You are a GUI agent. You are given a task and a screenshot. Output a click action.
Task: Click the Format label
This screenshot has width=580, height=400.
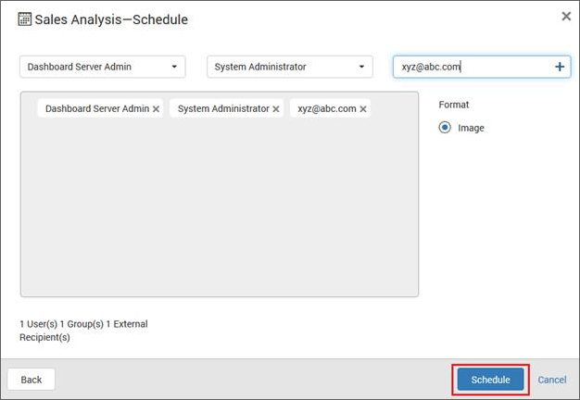coord(454,105)
